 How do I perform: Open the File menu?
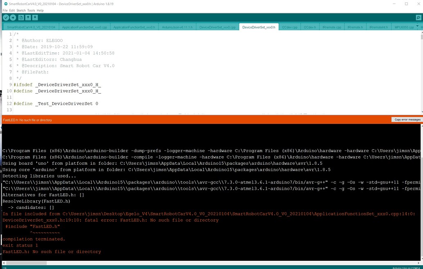(x=4, y=10)
